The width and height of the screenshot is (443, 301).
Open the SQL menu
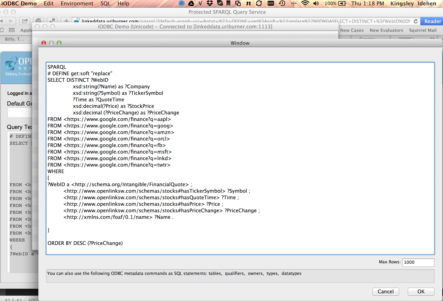(x=105, y=4)
